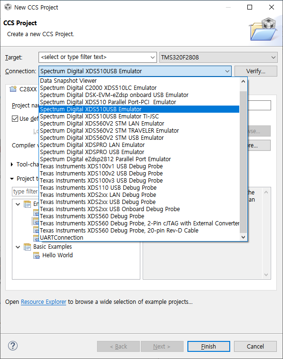Click the template type filter field
This screenshot has height=359, width=283.
pyautogui.click(x=25, y=192)
